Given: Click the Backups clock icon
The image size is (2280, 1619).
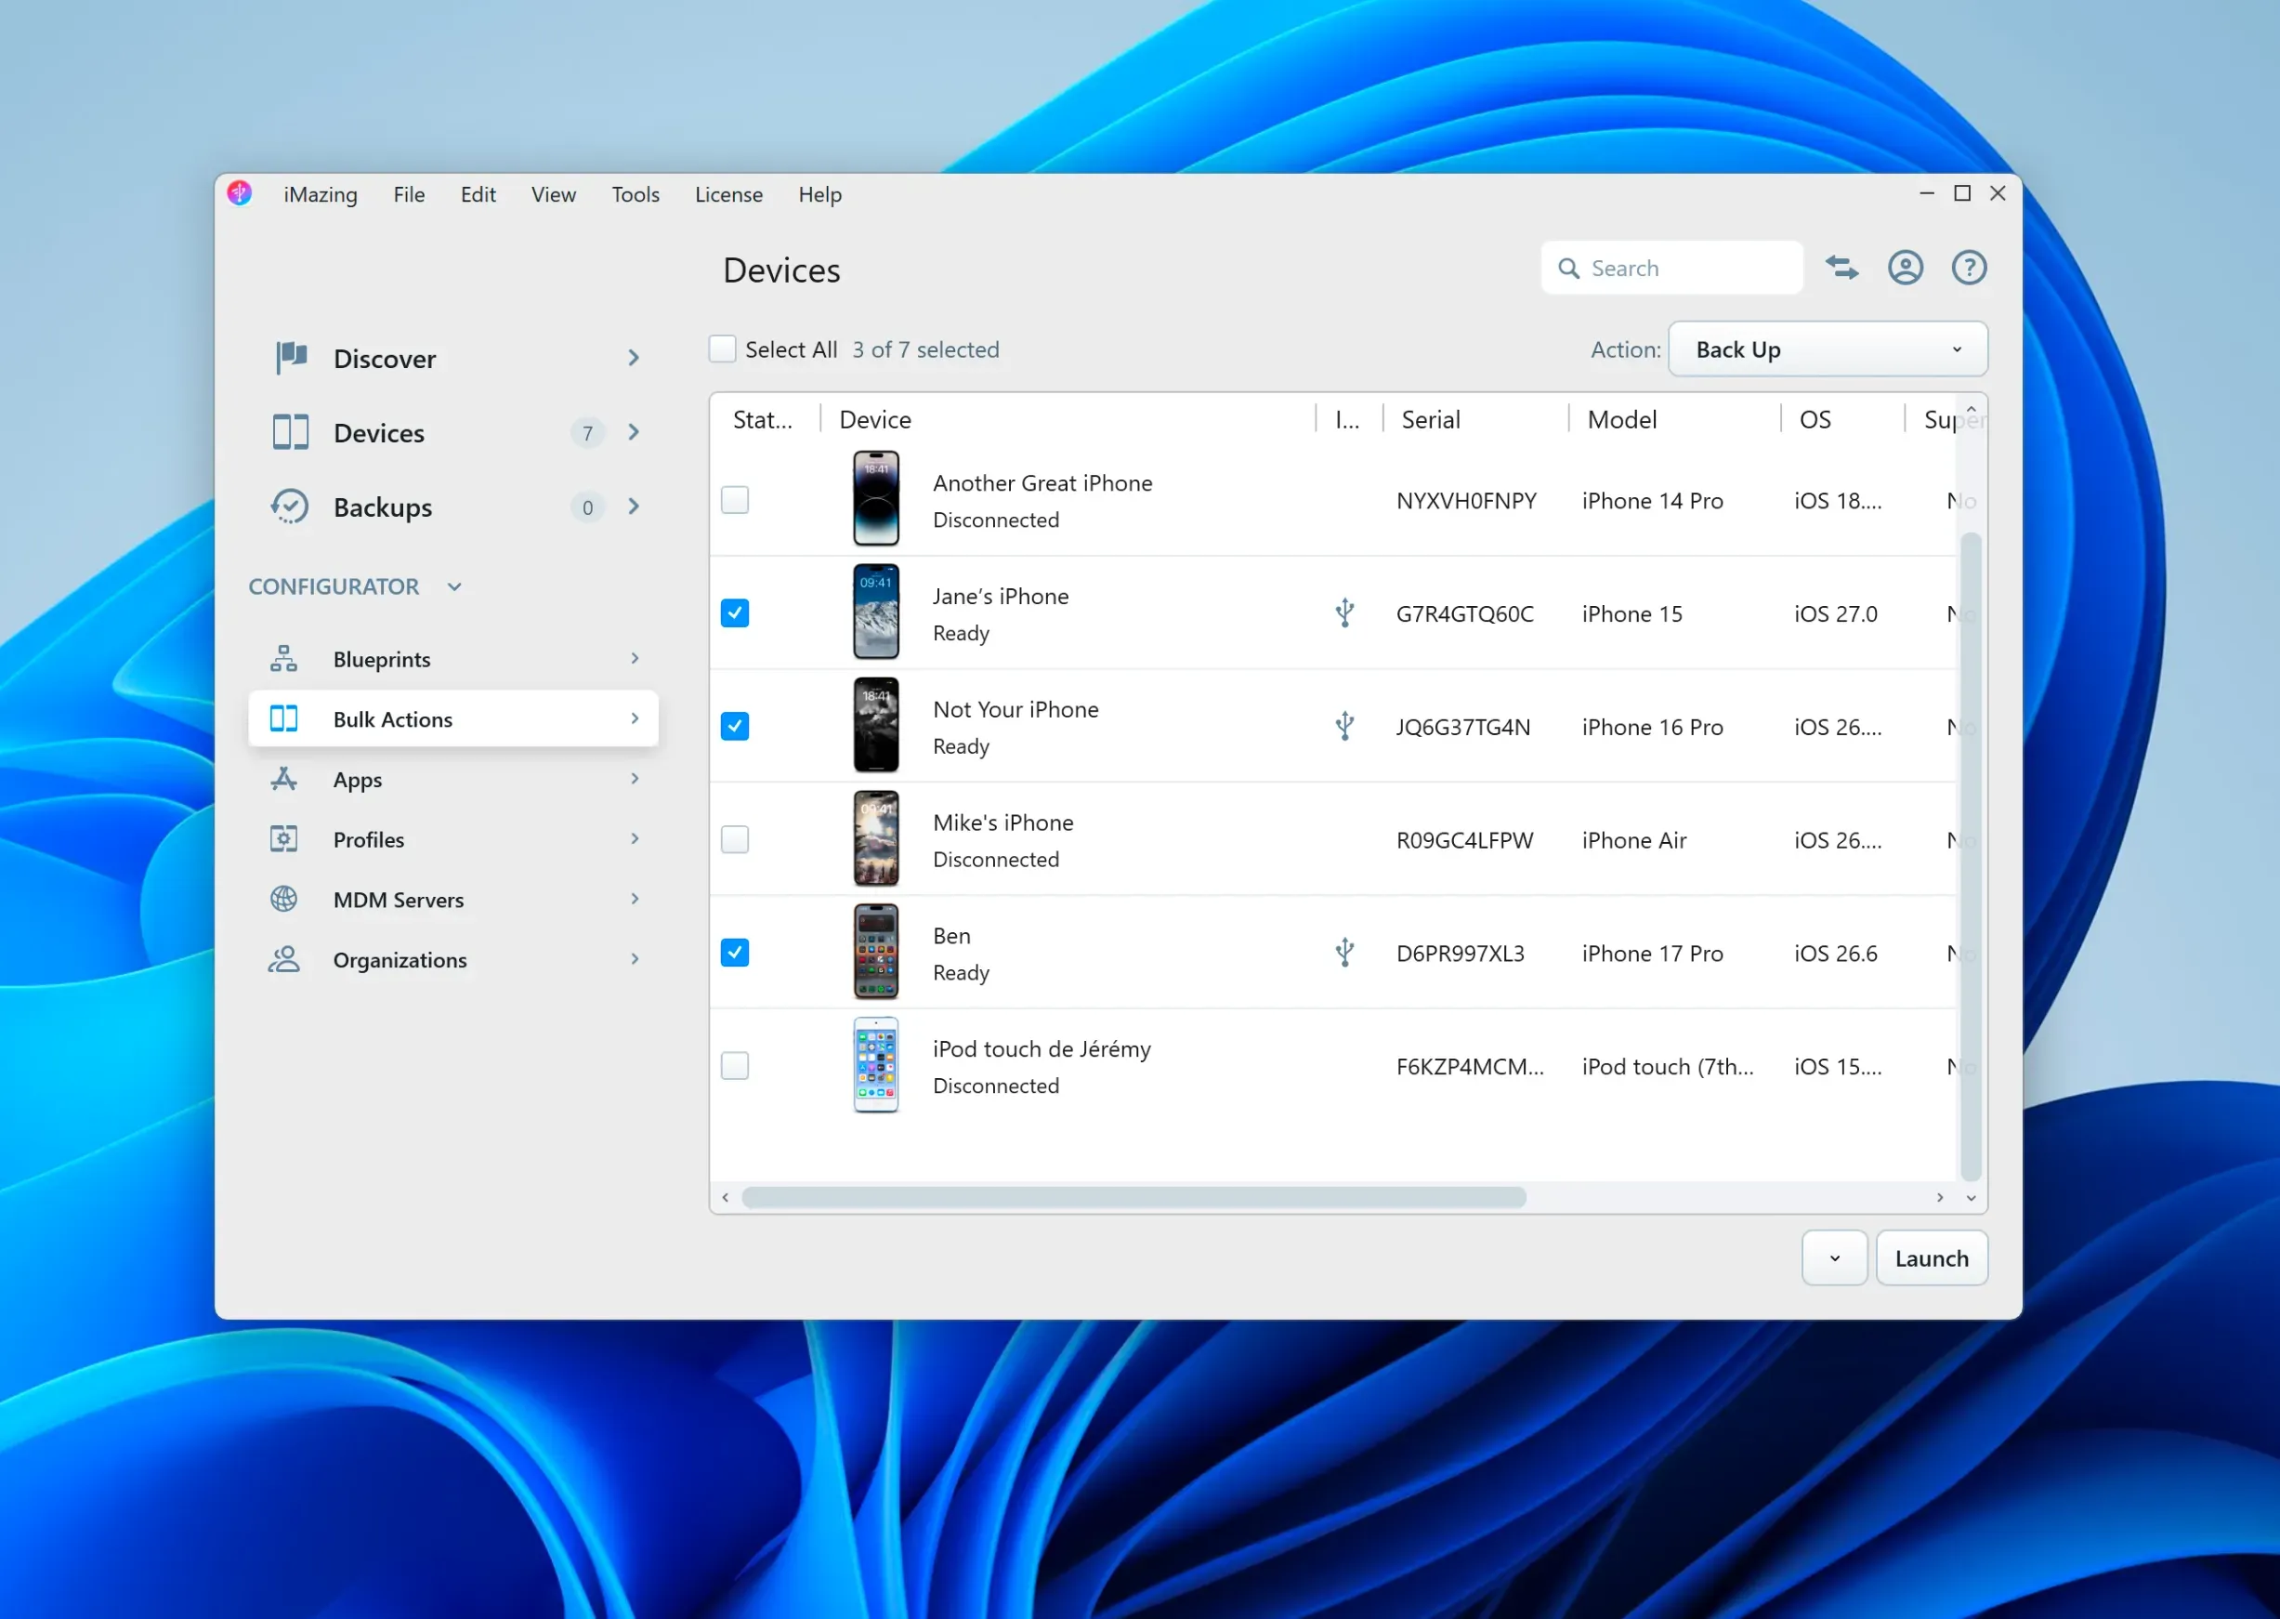Looking at the screenshot, I should click(290, 507).
